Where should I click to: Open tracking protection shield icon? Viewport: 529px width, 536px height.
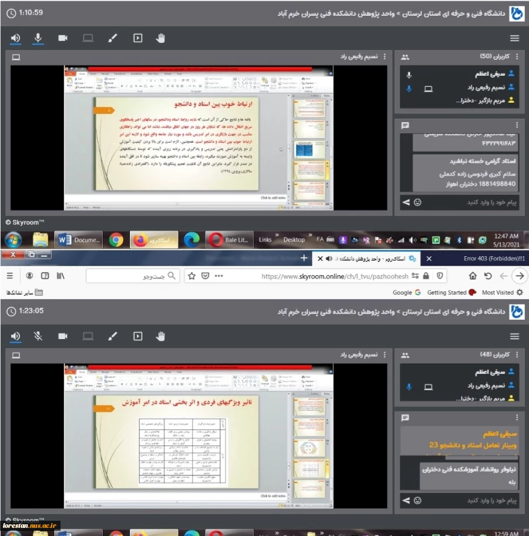pyautogui.click(x=440, y=276)
